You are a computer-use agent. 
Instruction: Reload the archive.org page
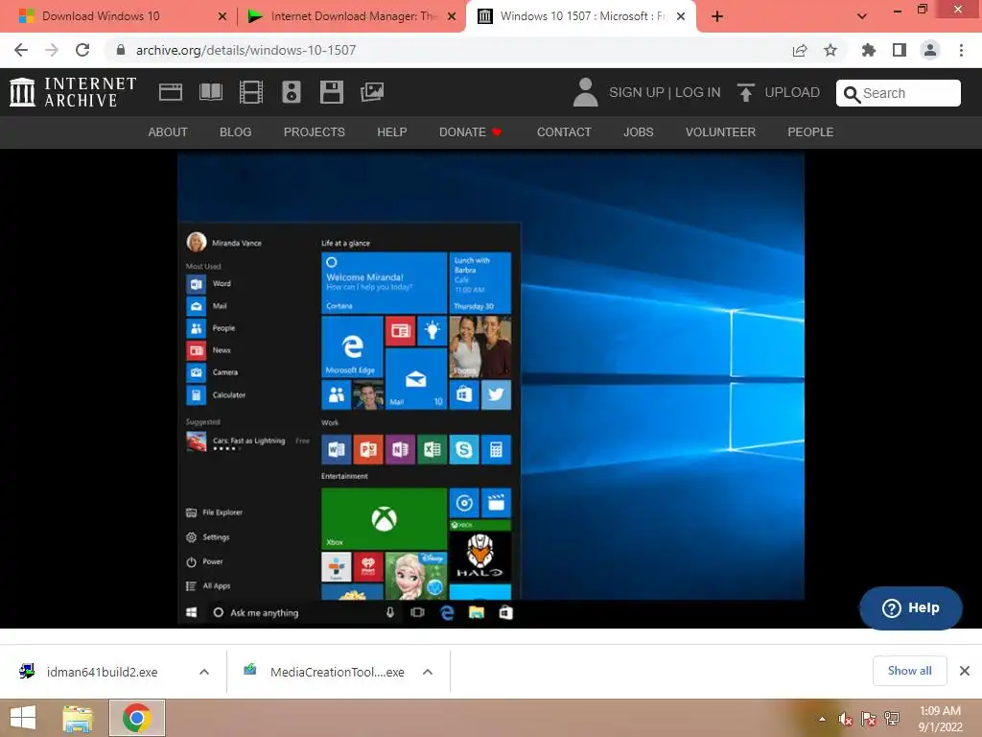[82, 50]
